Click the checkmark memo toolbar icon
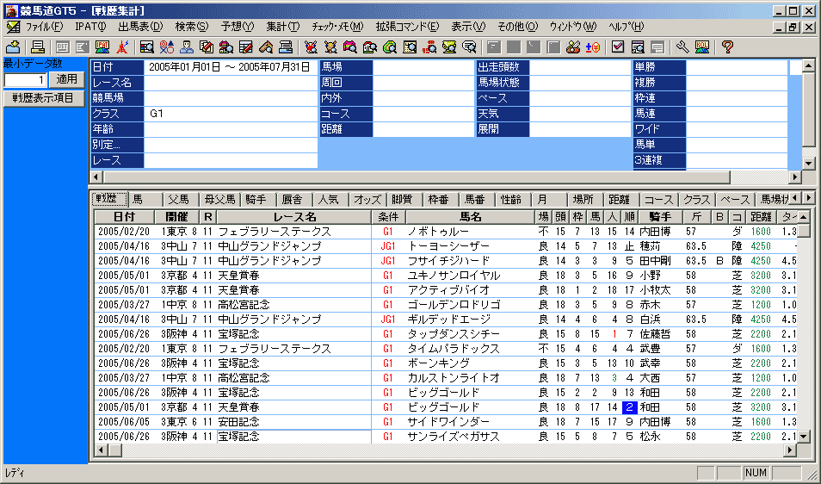The height and width of the screenshot is (484, 821). pyautogui.click(x=618, y=47)
